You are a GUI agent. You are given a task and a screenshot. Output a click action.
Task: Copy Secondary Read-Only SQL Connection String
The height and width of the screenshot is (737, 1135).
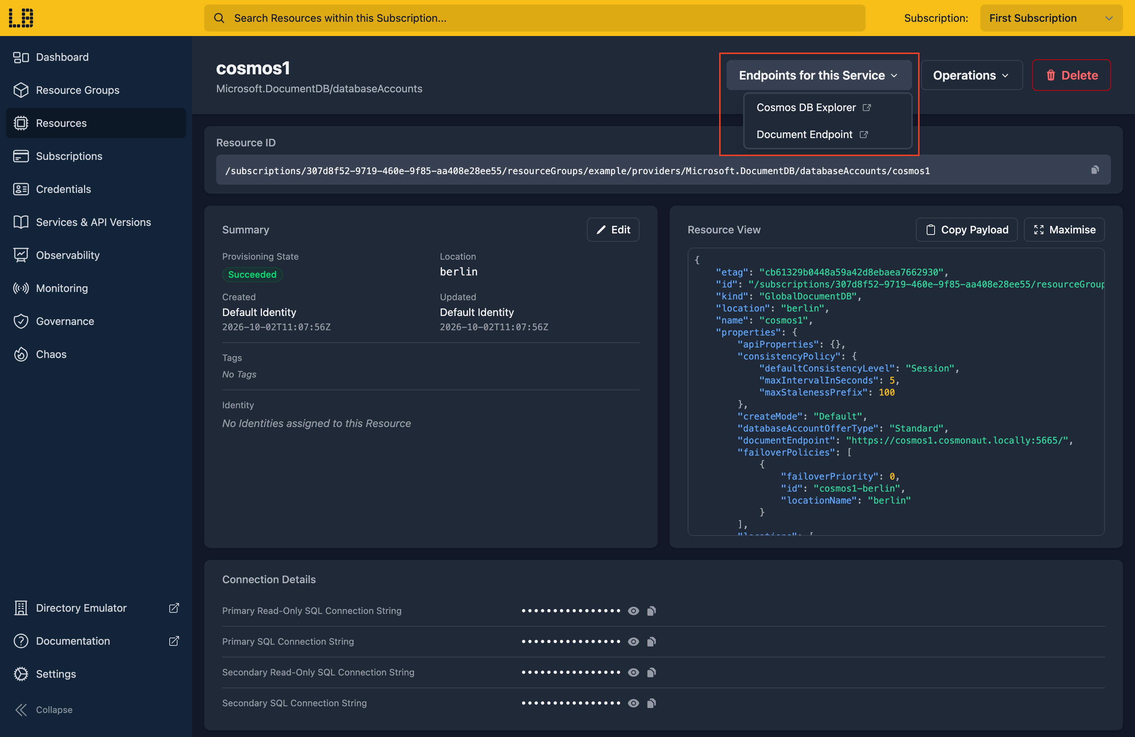coord(652,672)
